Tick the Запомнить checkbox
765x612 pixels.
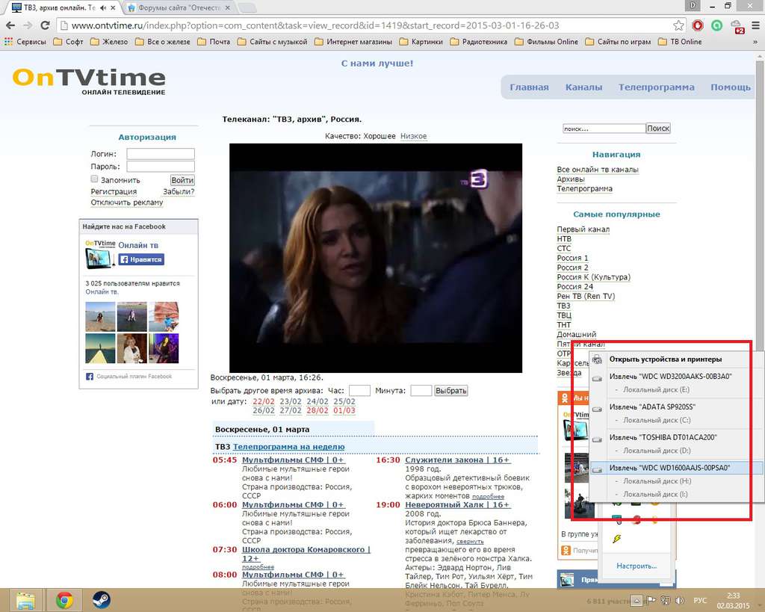point(95,179)
